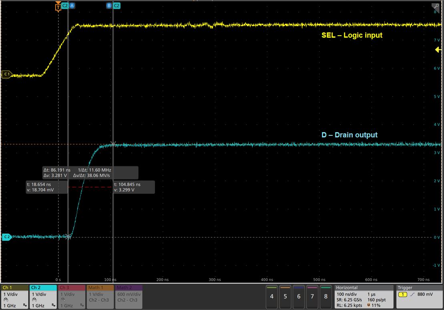
Task: Add channel 4 with its button
Action: 272,296
